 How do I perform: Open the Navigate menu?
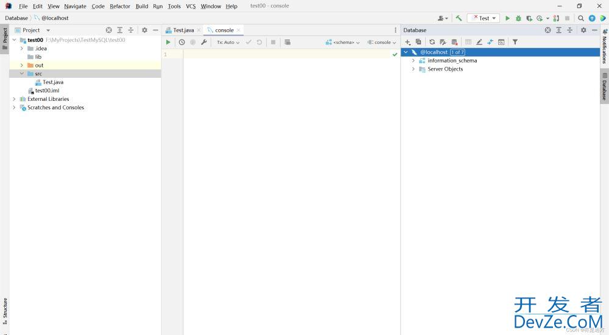[x=76, y=6]
